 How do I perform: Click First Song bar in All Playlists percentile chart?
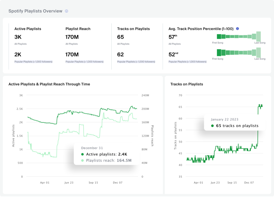[218, 37]
